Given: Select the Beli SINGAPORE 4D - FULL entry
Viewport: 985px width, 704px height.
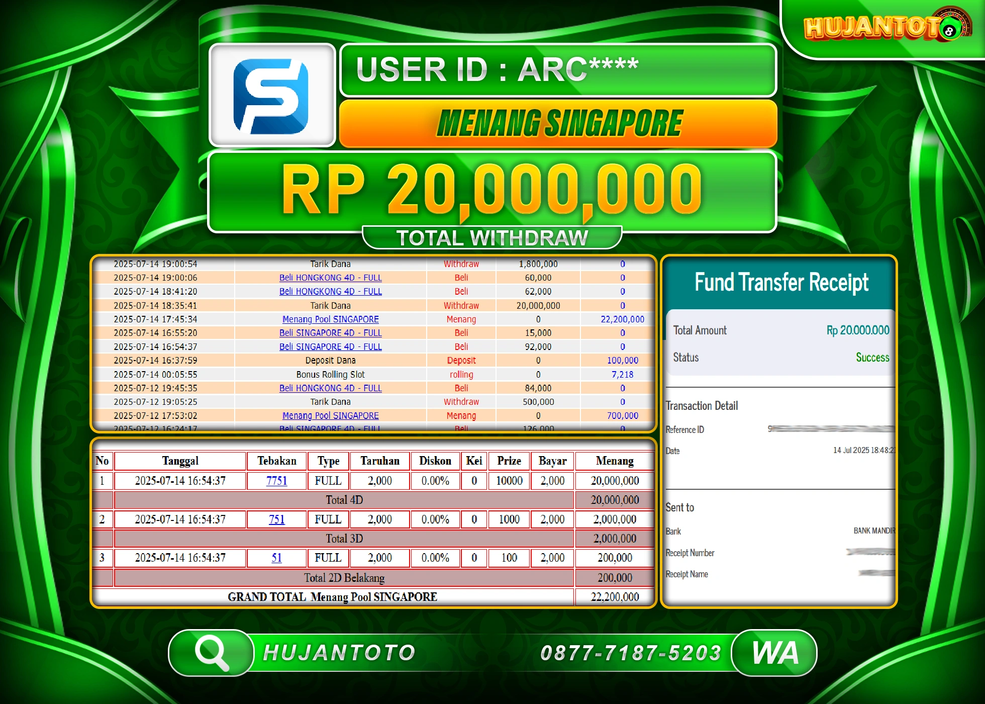Looking at the screenshot, I should tap(330, 332).
